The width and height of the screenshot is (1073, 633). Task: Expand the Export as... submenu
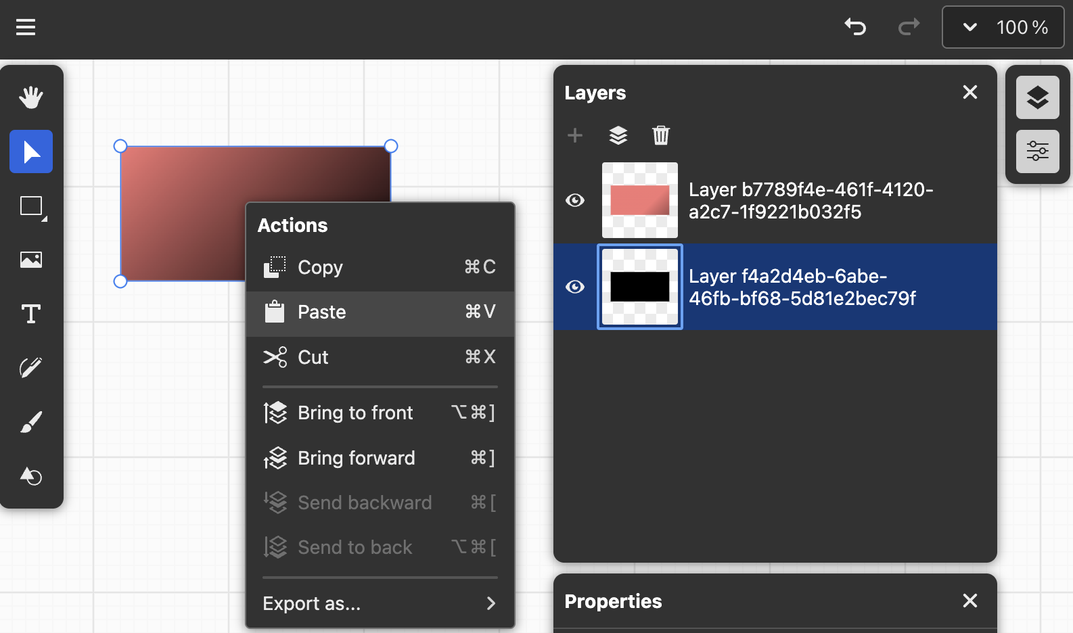click(380, 603)
